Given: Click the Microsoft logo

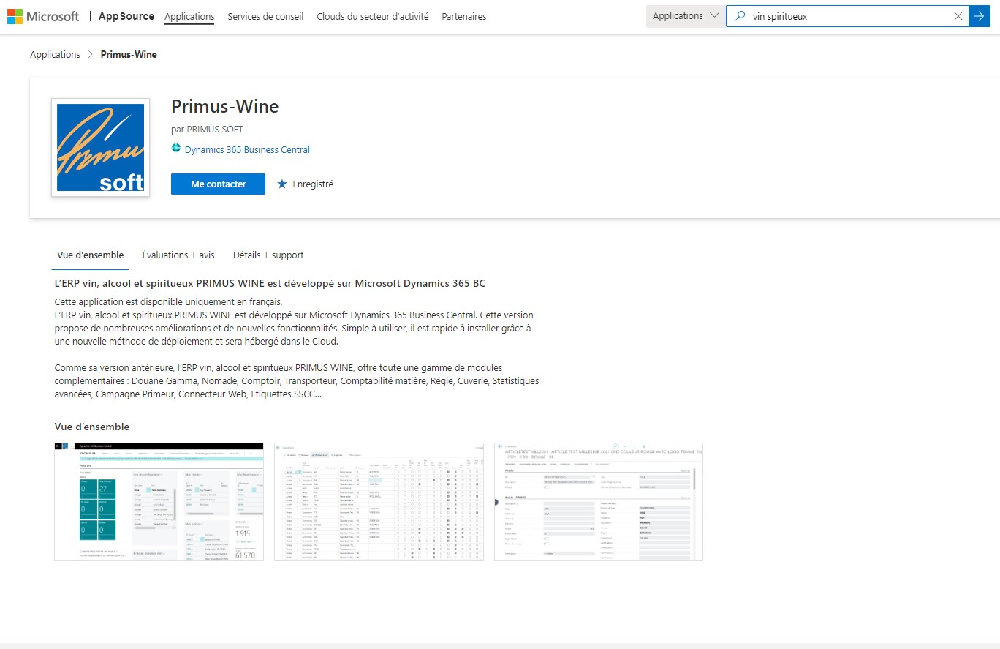Looking at the screenshot, I should [x=43, y=16].
